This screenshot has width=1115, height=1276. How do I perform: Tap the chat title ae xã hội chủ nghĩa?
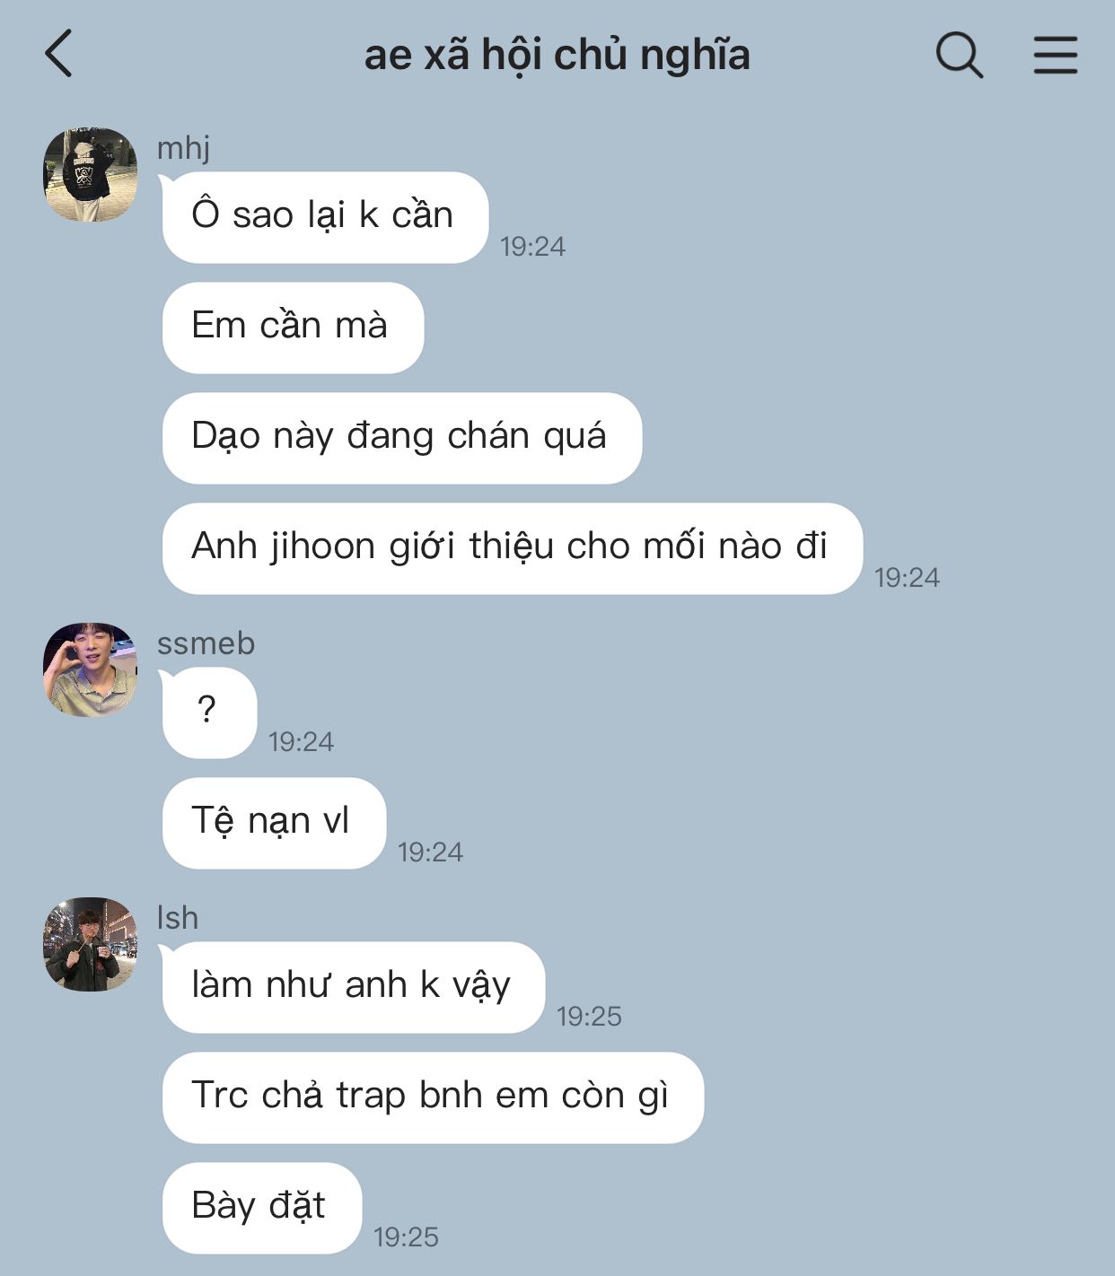557,55
